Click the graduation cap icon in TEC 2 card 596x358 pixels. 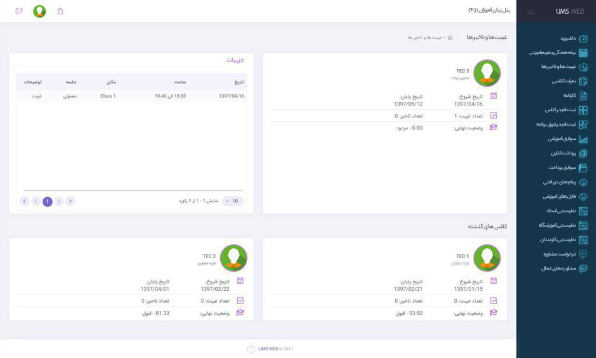point(240,313)
